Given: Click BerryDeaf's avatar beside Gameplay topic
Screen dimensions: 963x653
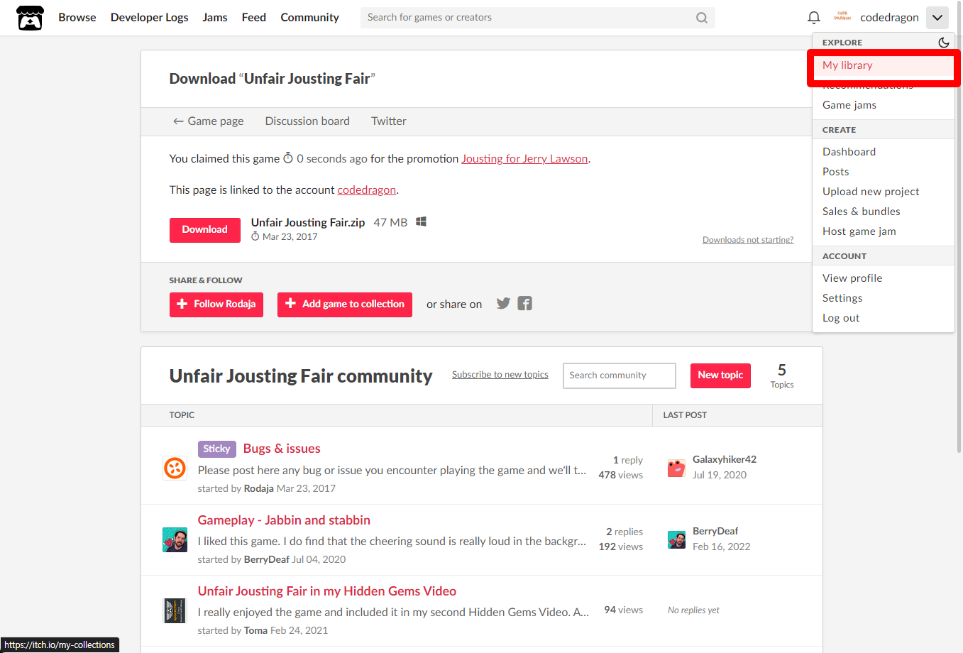Looking at the screenshot, I should click(x=175, y=539).
